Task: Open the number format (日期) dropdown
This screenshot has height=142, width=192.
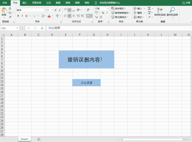Action: (x=108, y=9)
